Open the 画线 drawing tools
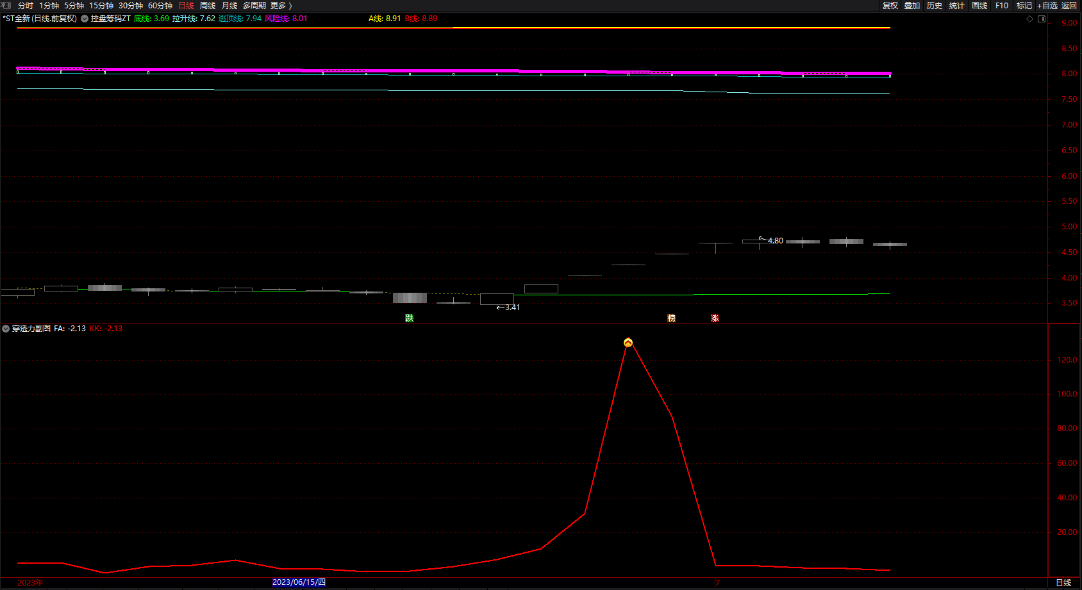The width and height of the screenshot is (1082, 590). (979, 6)
